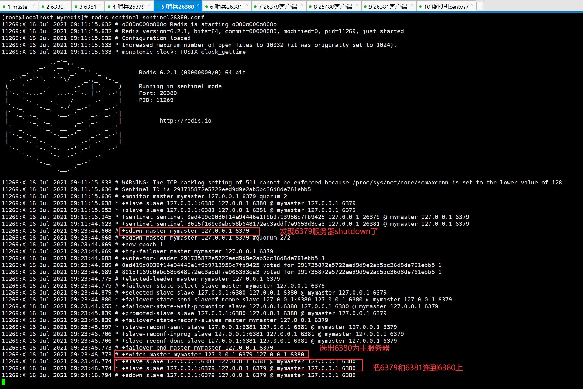Open the "2 6380" session tab

(x=55, y=7)
